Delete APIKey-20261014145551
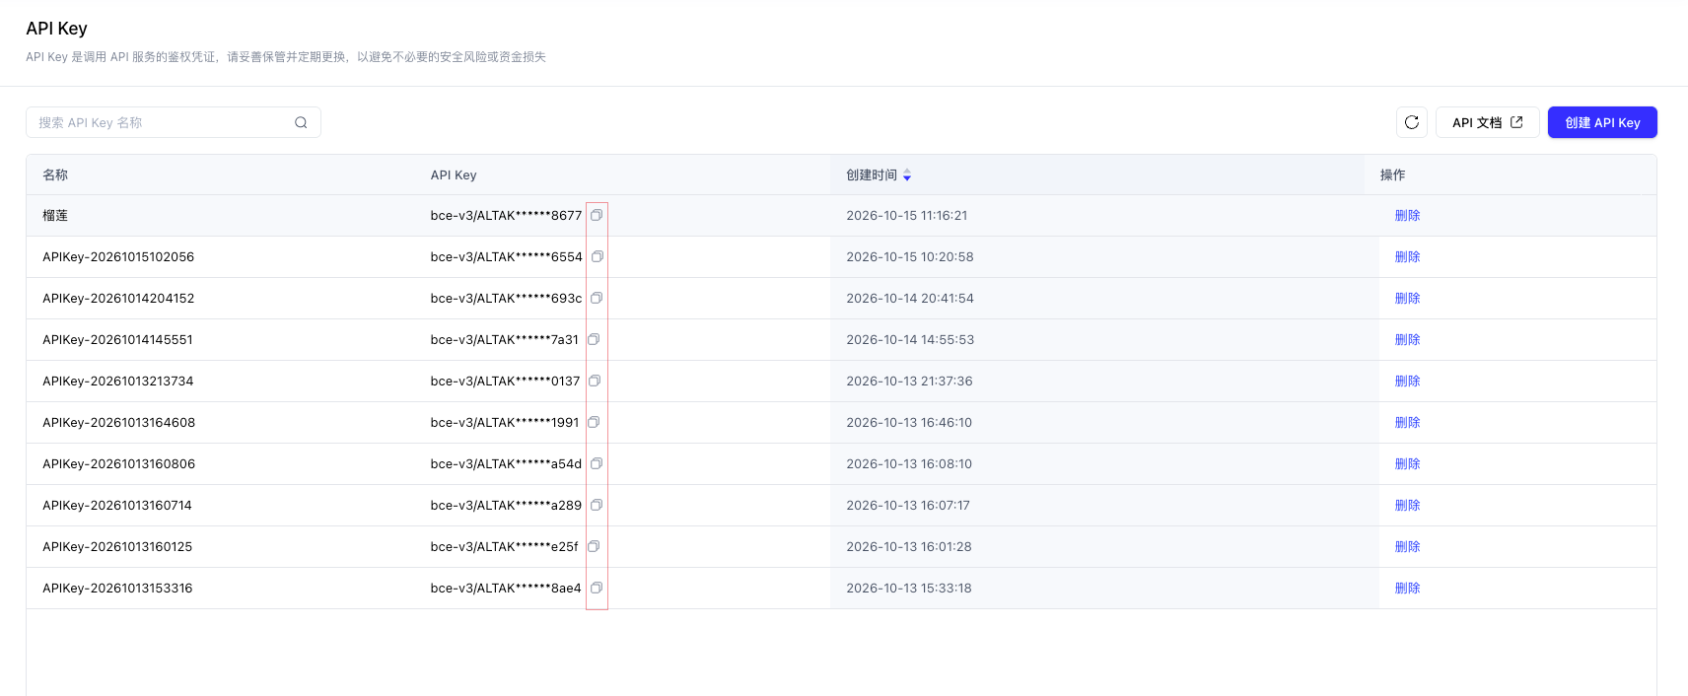Image resolution: width=1688 pixels, height=696 pixels. click(x=1407, y=340)
